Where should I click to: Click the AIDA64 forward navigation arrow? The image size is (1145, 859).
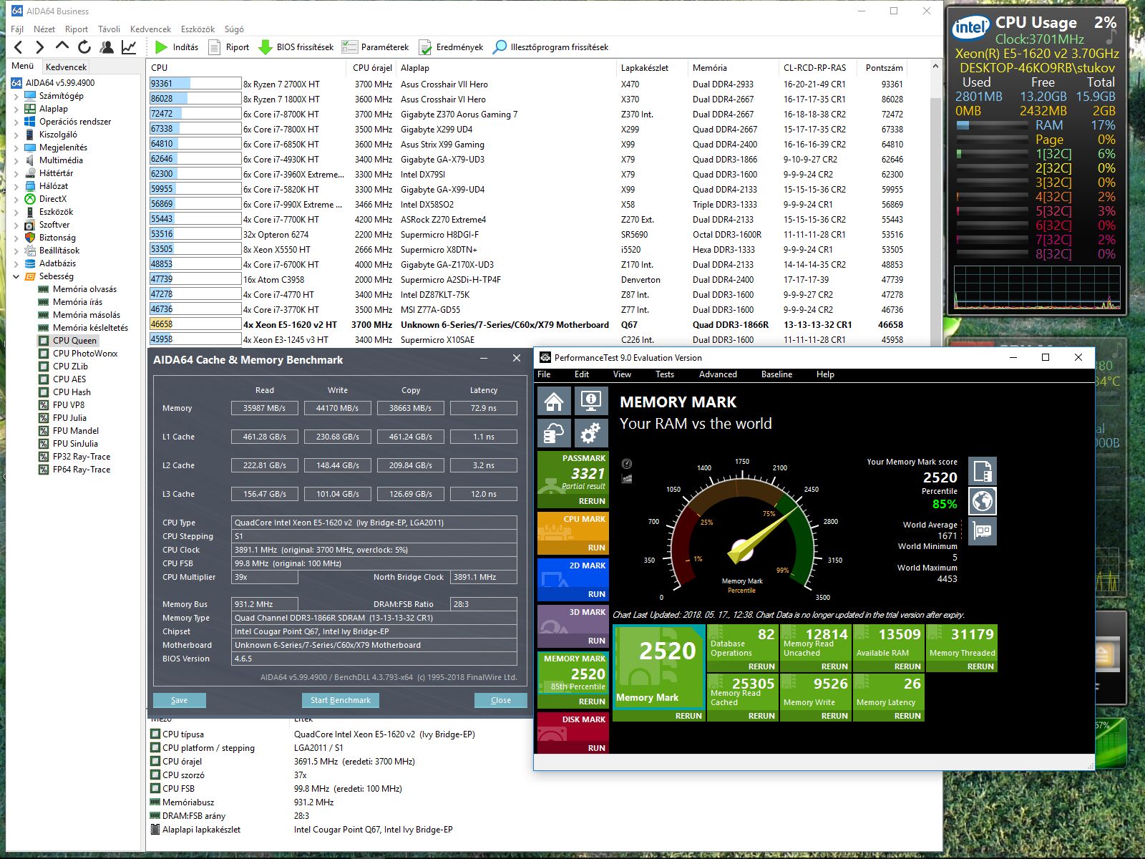pos(40,47)
